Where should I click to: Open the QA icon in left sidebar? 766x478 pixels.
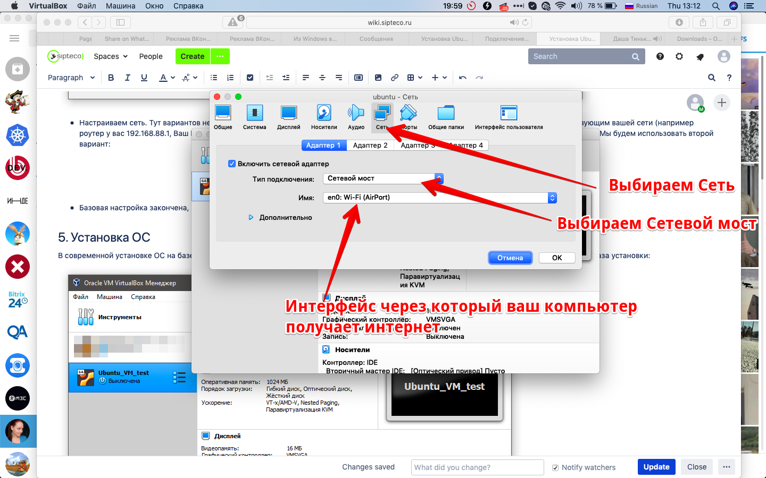point(18,332)
